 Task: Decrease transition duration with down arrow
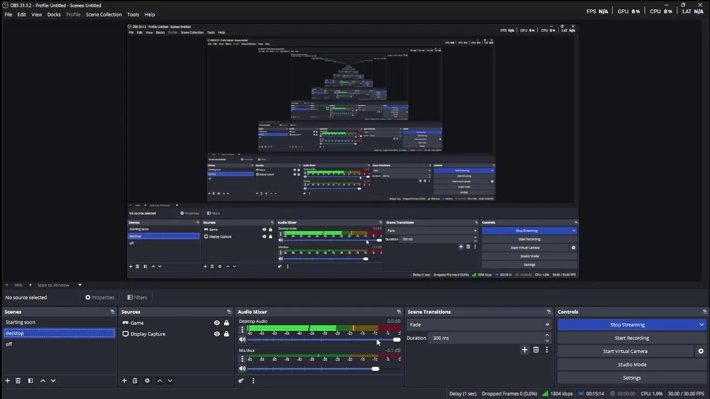547,341
